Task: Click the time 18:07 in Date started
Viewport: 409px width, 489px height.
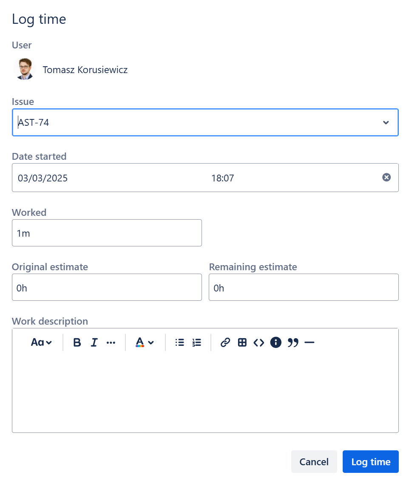Action: click(x=222, y=178)
